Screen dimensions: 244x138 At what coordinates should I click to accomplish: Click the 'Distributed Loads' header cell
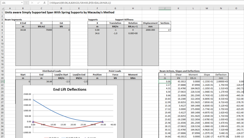52,71
